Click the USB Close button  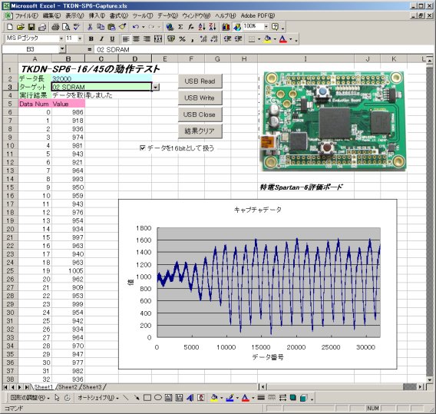pos(200,114)
